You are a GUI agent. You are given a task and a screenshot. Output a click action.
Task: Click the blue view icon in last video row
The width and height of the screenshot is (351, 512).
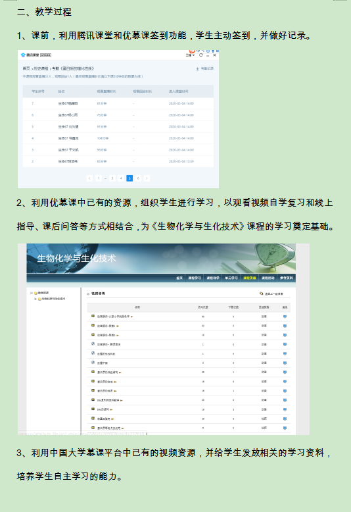[x=285, y=428]
